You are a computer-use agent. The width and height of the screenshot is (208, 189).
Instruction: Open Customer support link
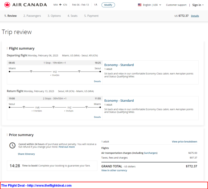pyautogui.click(x=176, y=5)
